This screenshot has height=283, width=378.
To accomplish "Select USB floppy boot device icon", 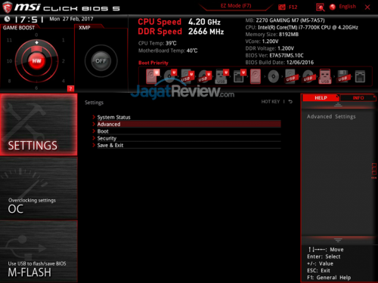I will [343, 76].
